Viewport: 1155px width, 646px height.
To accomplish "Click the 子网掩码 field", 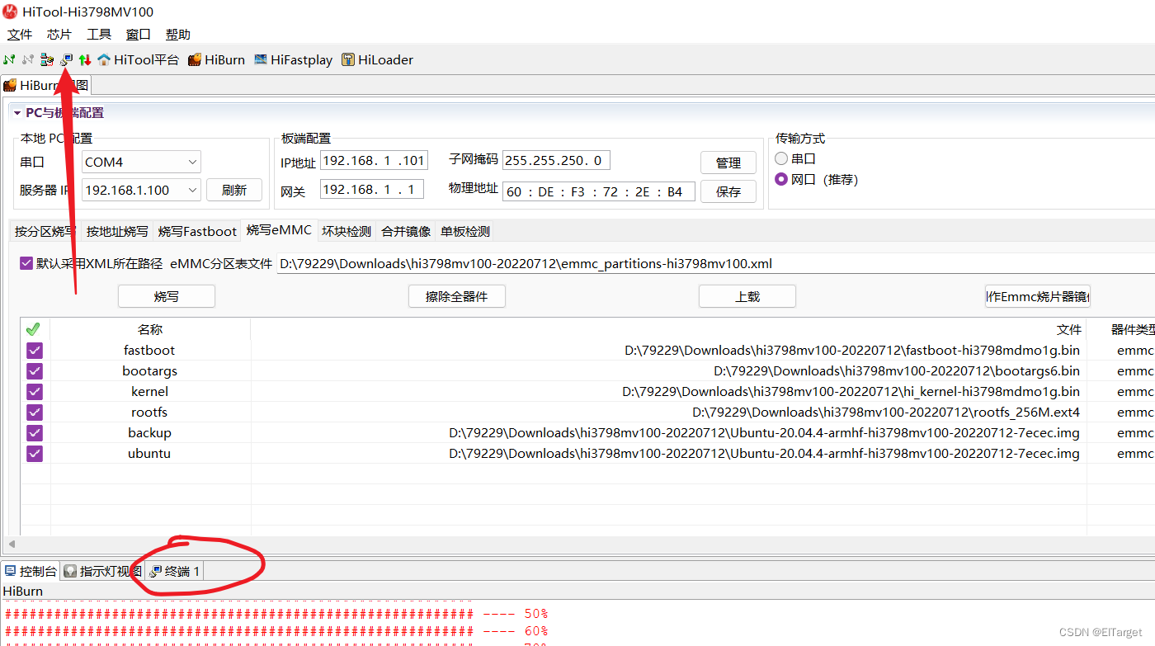I will click(556, 160).
